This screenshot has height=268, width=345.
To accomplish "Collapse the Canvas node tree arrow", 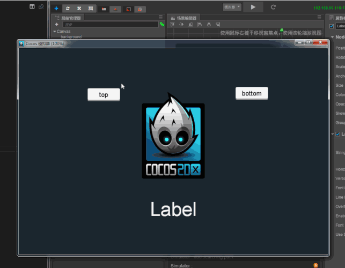I will pyautogui.click(x=55, y=32).
